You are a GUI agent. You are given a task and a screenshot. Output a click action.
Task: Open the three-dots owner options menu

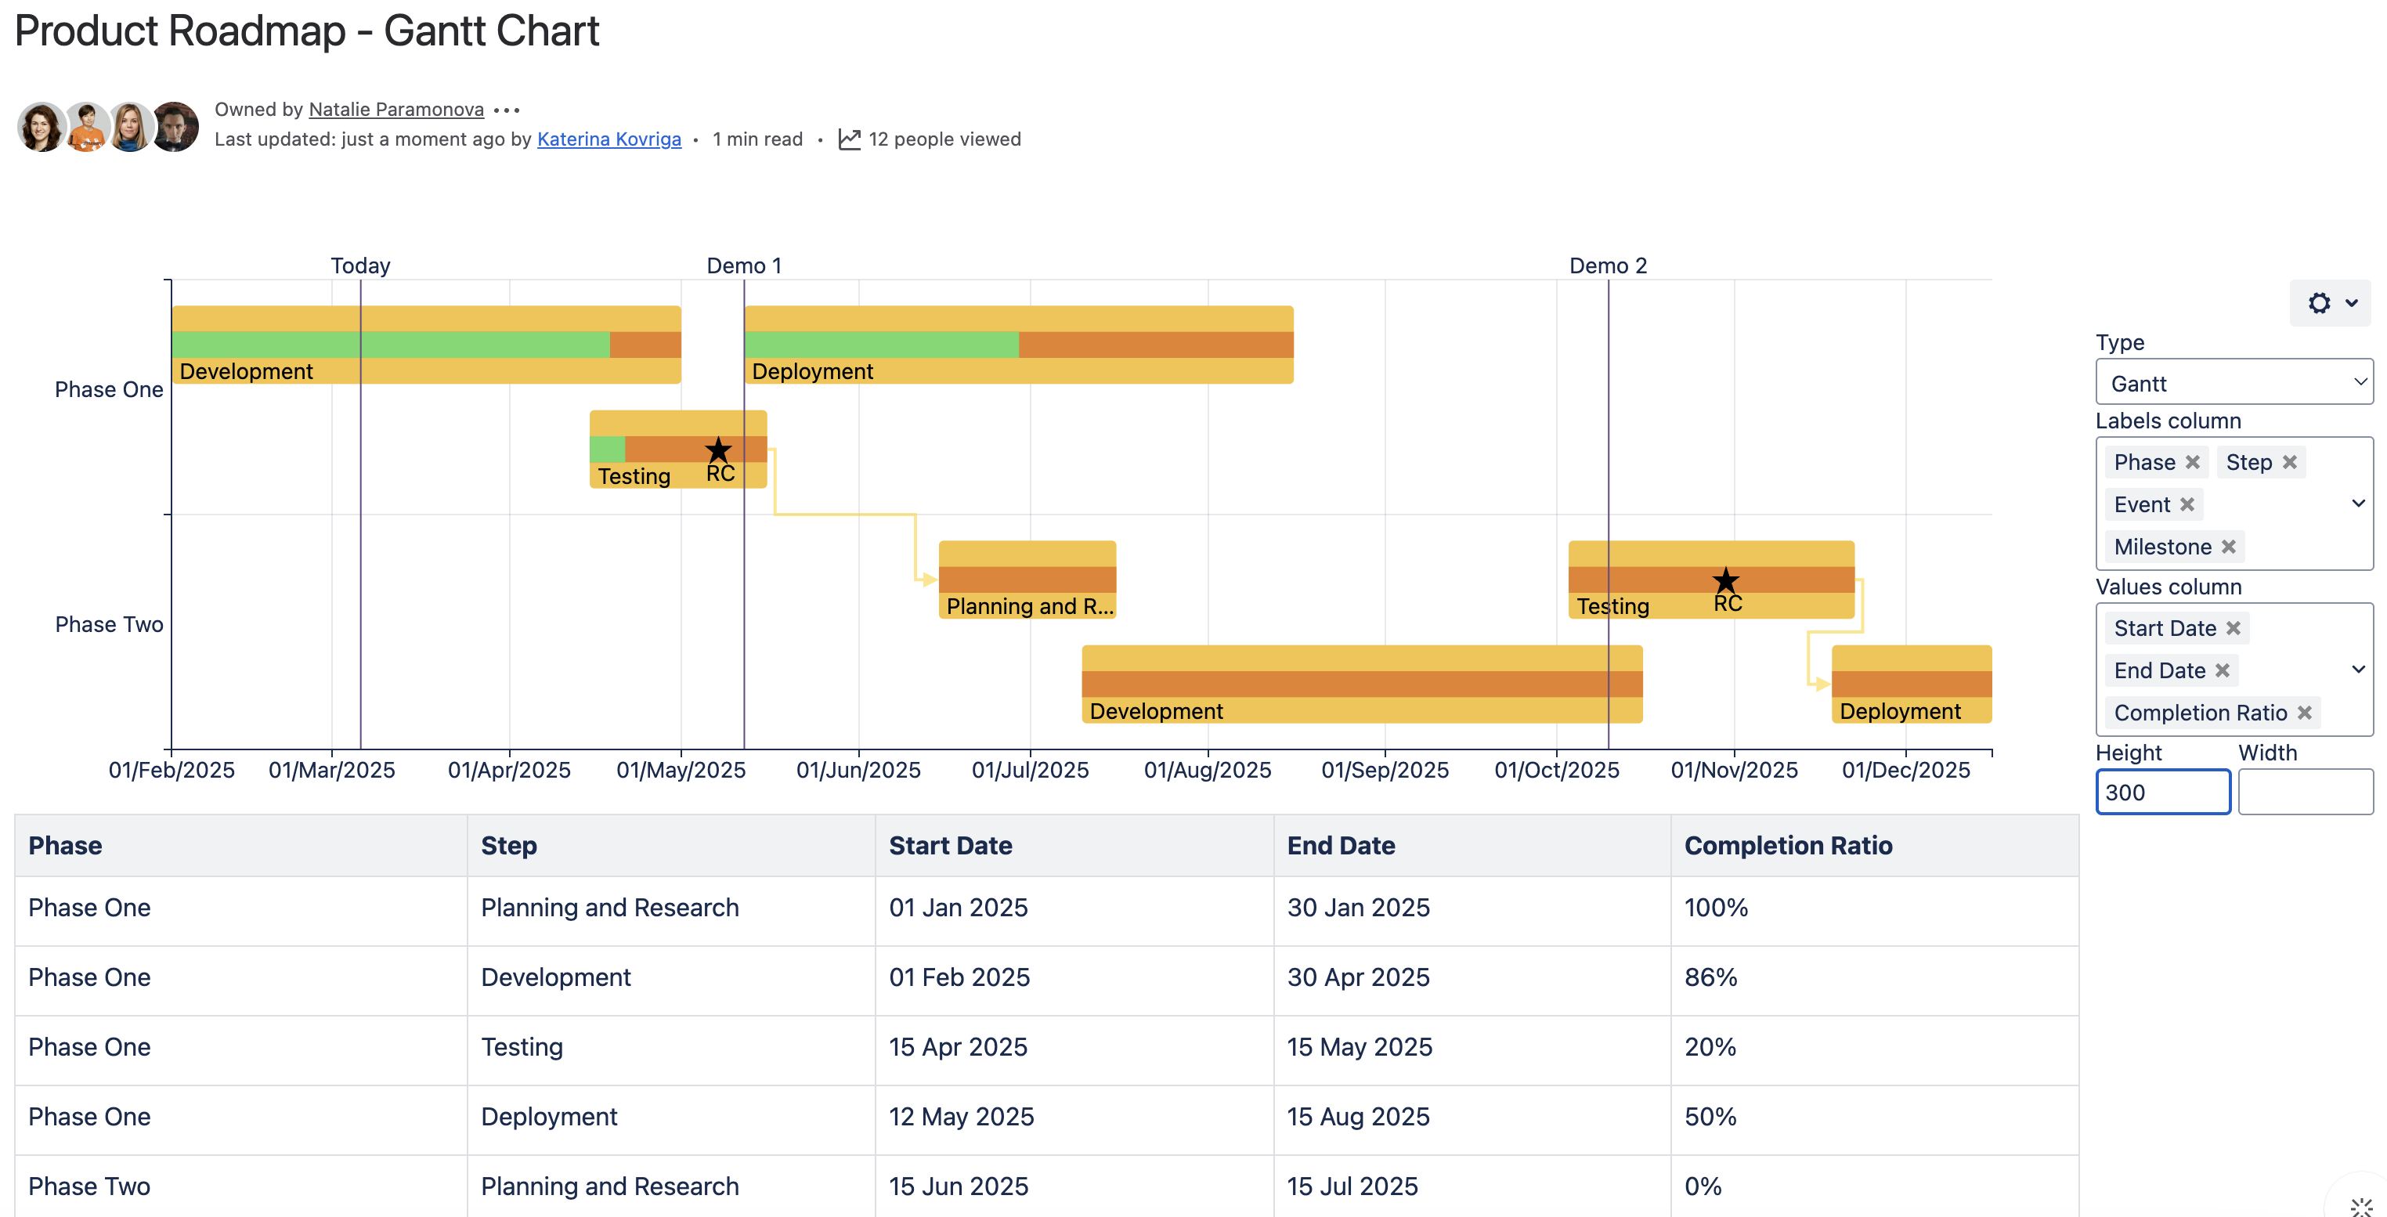[507, 110]
